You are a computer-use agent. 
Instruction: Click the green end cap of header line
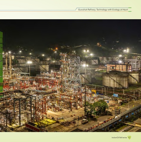130,8
